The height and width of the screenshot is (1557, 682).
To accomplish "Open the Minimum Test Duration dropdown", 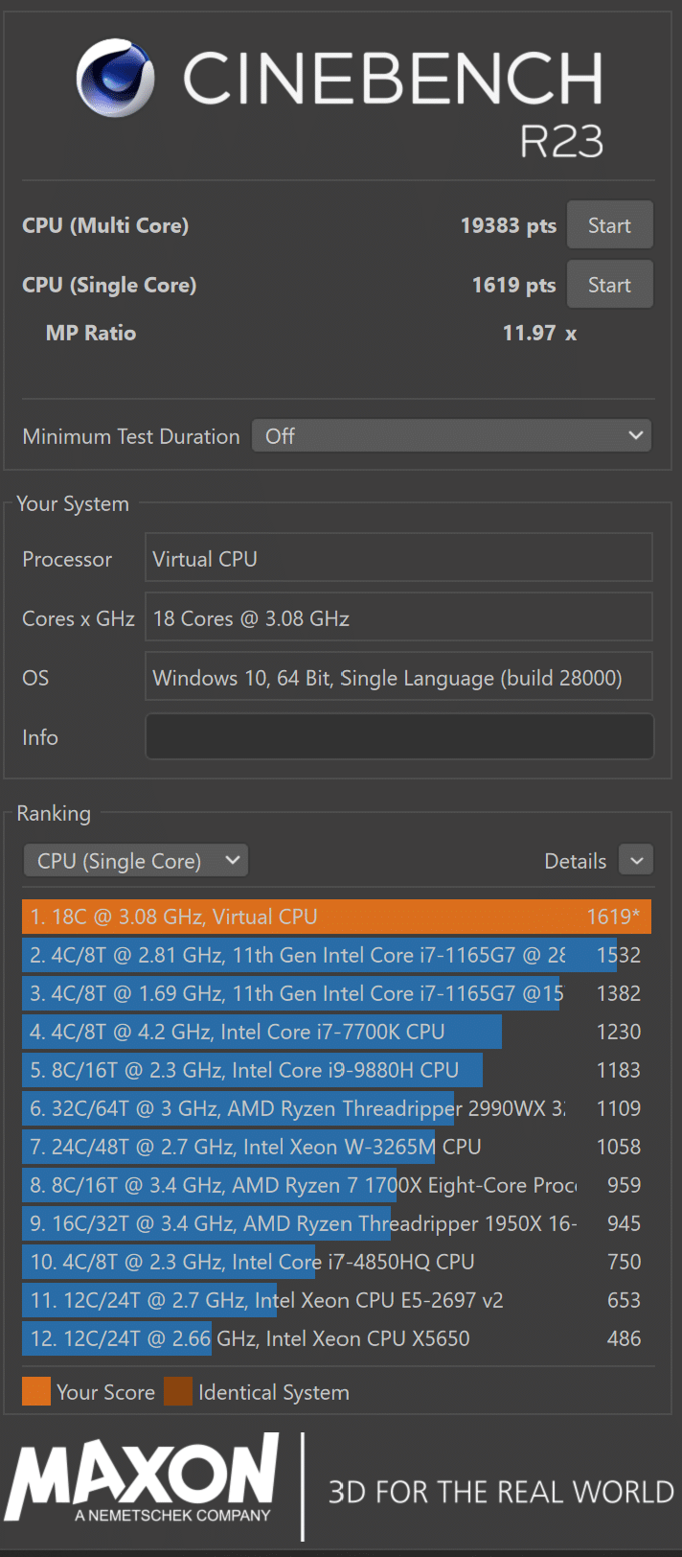I will click(x=451, y=436).
